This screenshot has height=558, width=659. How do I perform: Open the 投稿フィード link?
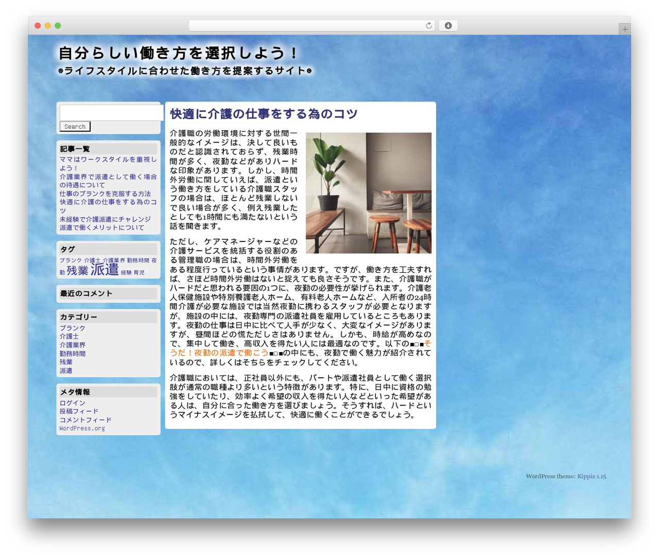point(79,411)
